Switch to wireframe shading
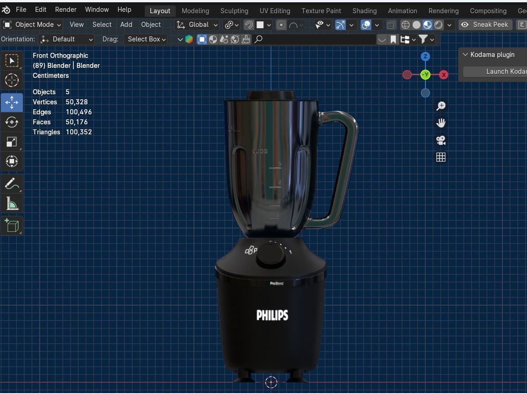Viewport: 527px width, 393px height. (x=405, y=25)
